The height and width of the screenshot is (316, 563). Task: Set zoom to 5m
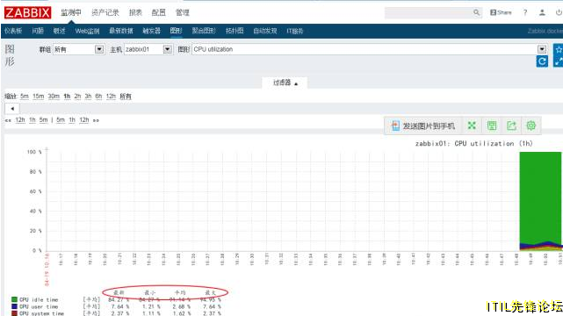click(24, 97)
